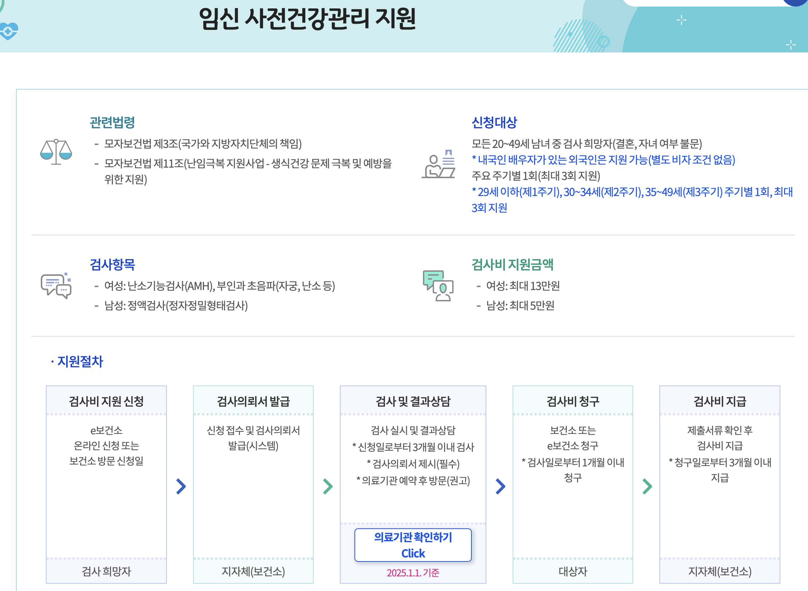Select the 관련법령 heading
This screenshot has height=591, width=808.
pos(112,122)
